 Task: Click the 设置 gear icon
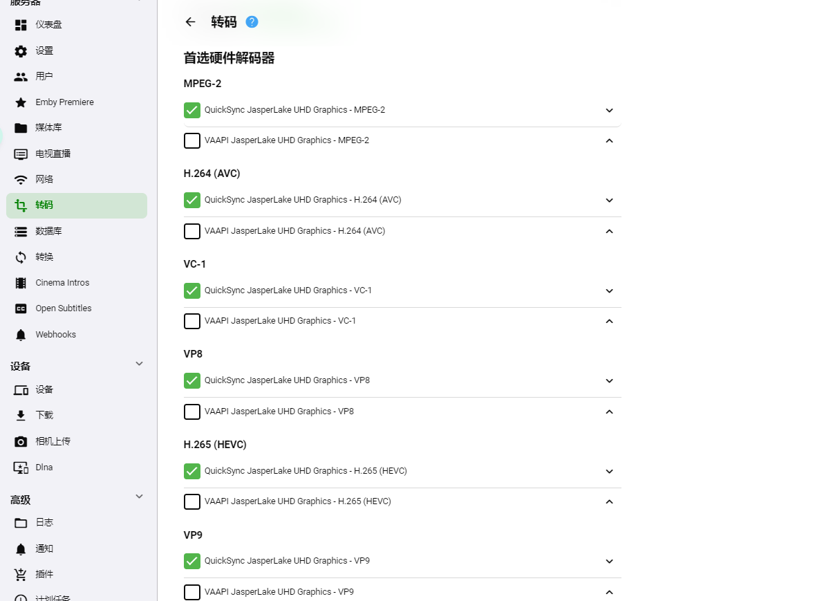(x=21, y=51)
